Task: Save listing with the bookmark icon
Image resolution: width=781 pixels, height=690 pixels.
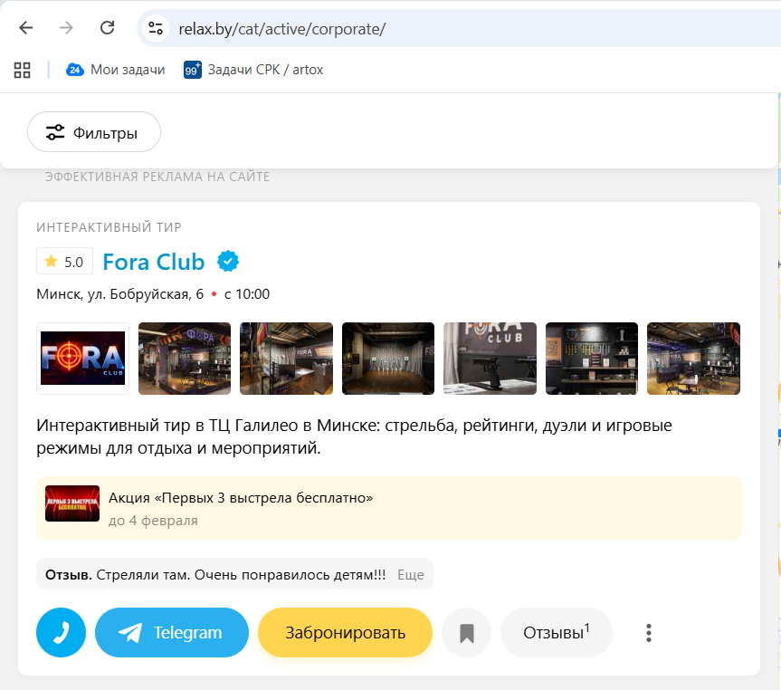Action: (x=467, y=632)
